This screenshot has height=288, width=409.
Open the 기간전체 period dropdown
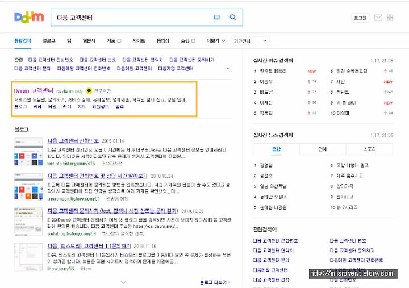[250, 41]
